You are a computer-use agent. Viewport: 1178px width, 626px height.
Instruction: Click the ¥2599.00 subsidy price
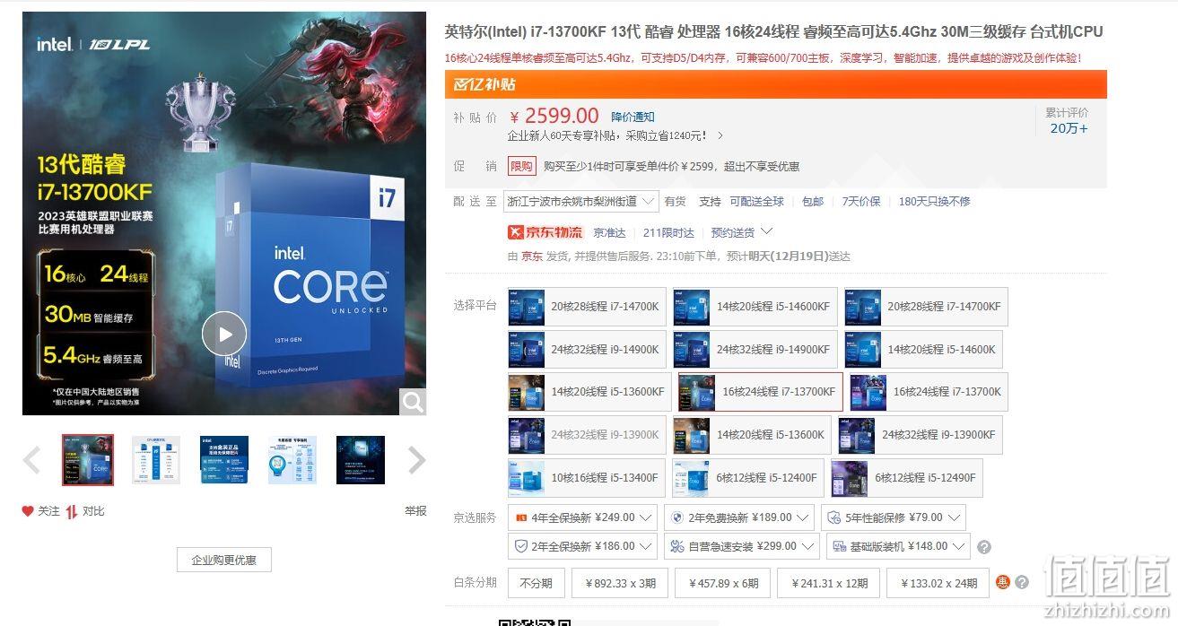(554, 116)
